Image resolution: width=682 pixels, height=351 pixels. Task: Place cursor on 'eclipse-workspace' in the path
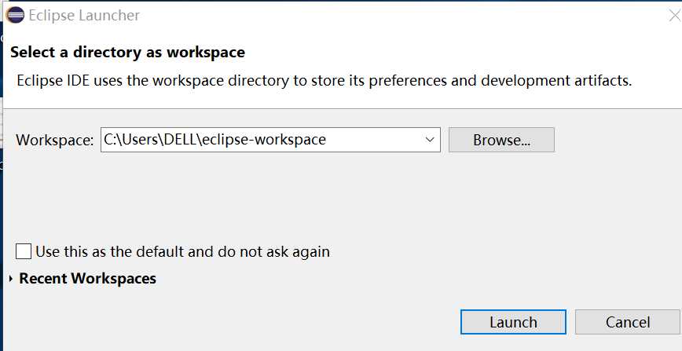coord(265,140)
